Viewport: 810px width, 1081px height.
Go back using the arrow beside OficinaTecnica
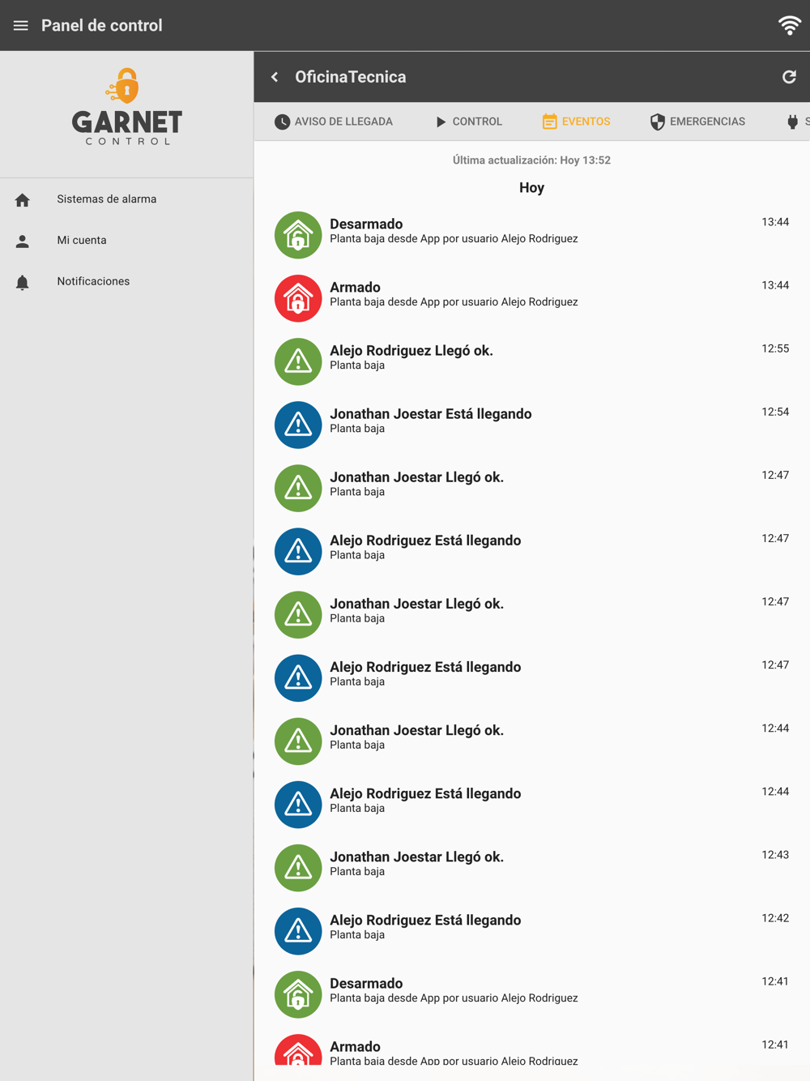click(275, 77)
